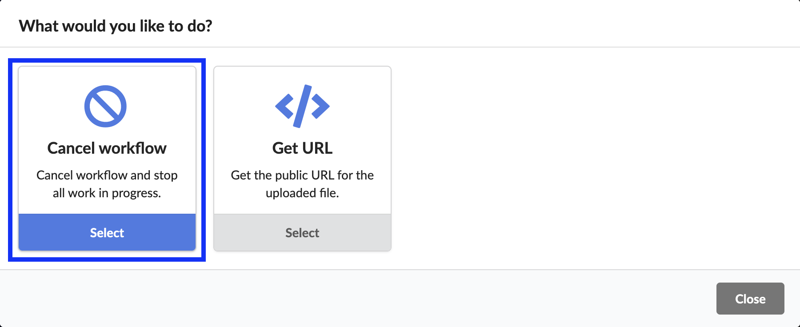Click the word 'Select' on the blue button
The width and height of the screenshot is (800, 327).
(x=107, y=232)
